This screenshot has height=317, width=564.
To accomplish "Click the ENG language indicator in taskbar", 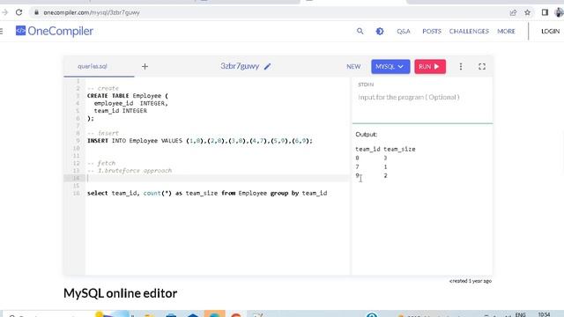I will (x=520, y=314).
